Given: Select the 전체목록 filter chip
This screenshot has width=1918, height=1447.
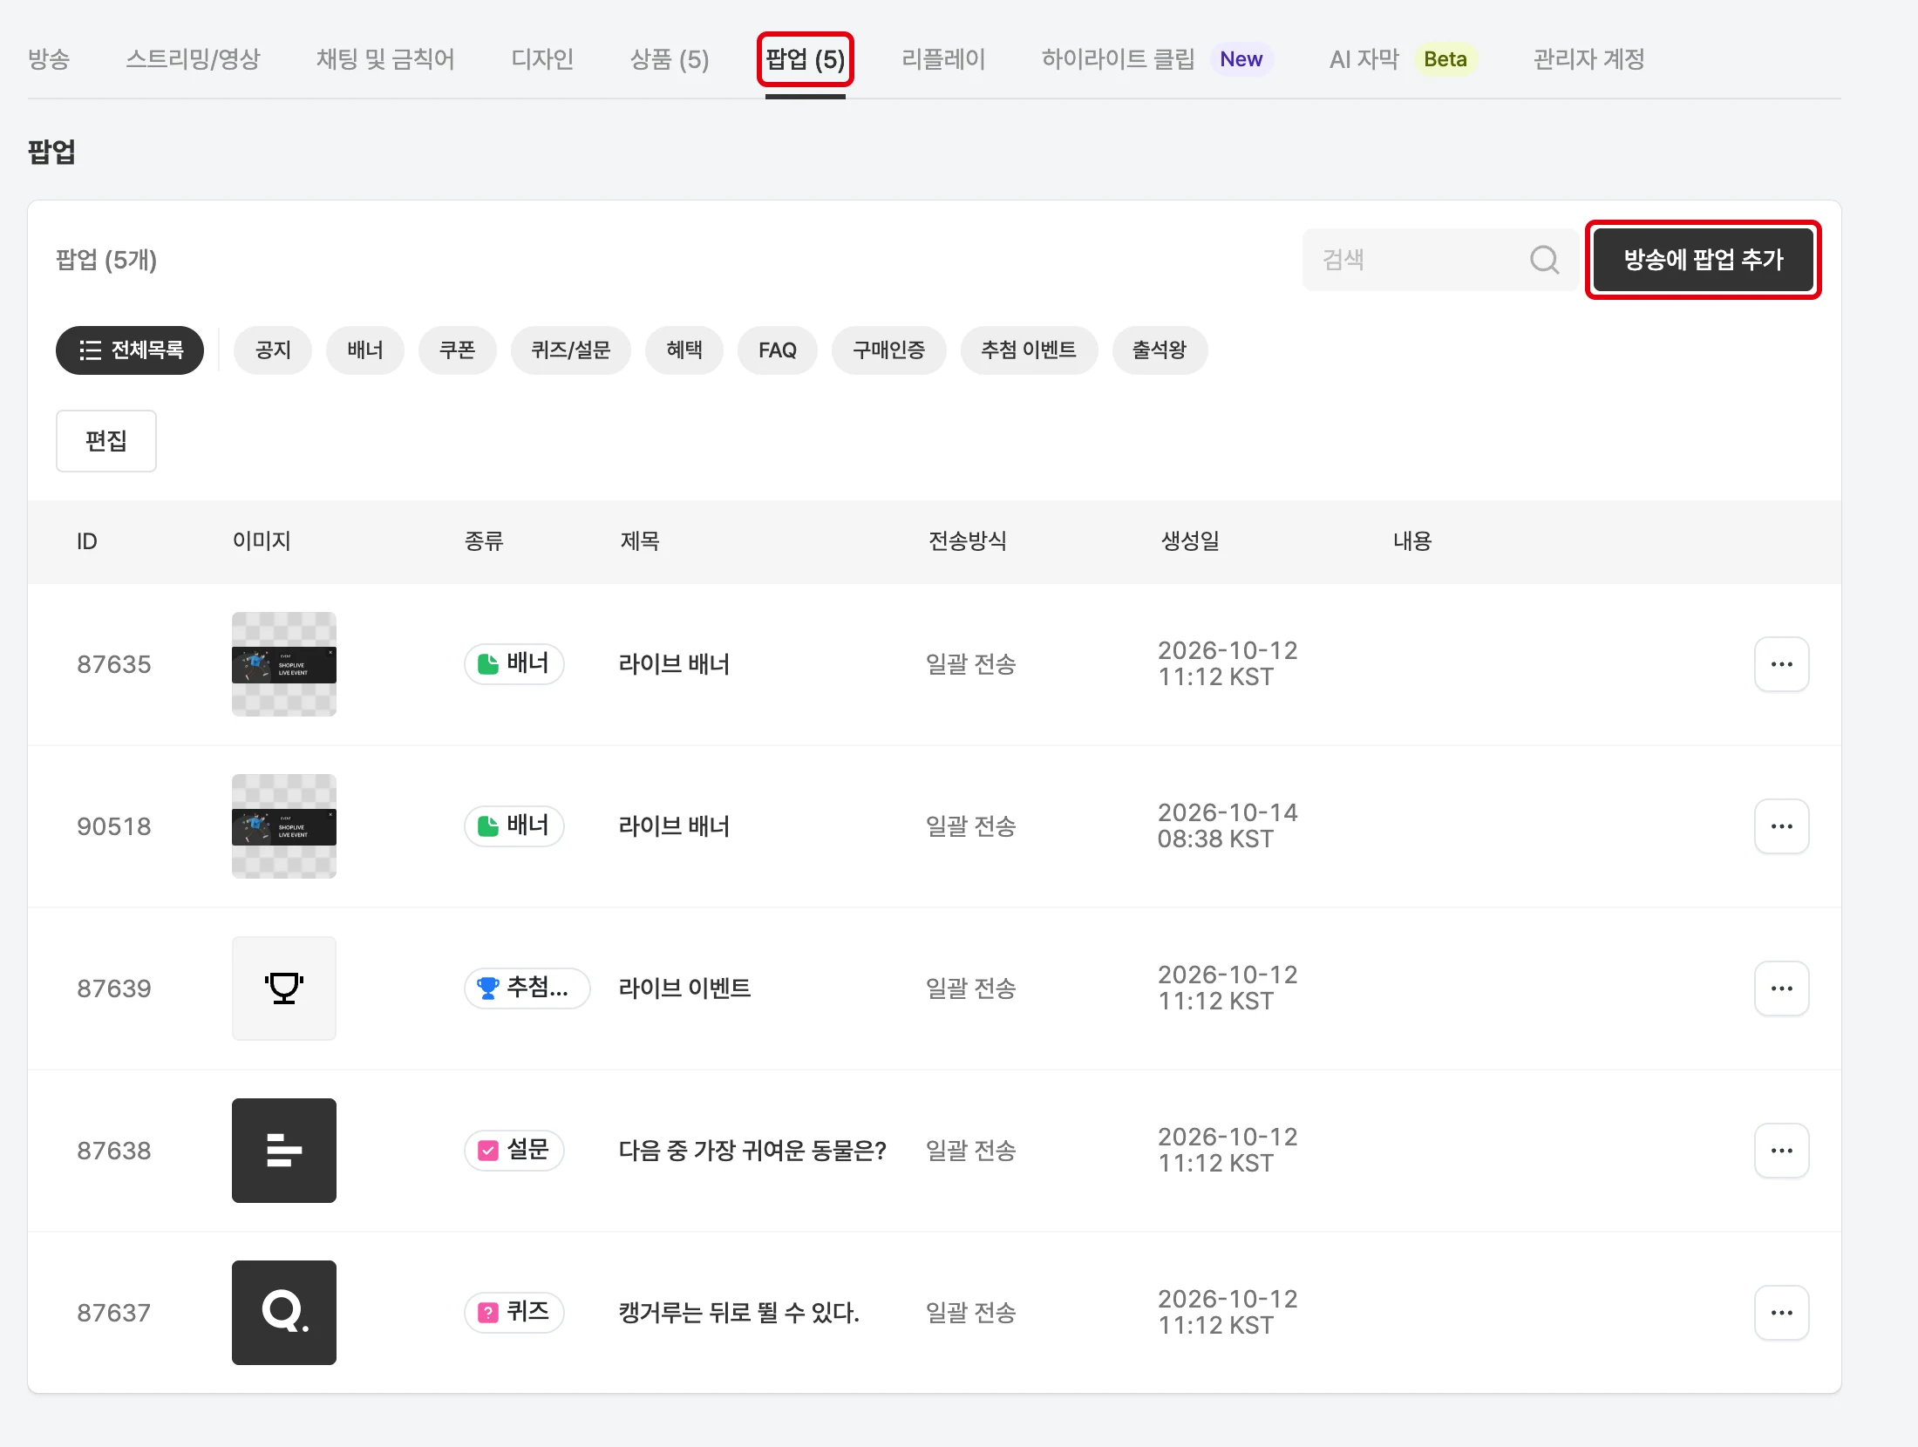Looking at the screenshot, I should [x=130, y=350].
